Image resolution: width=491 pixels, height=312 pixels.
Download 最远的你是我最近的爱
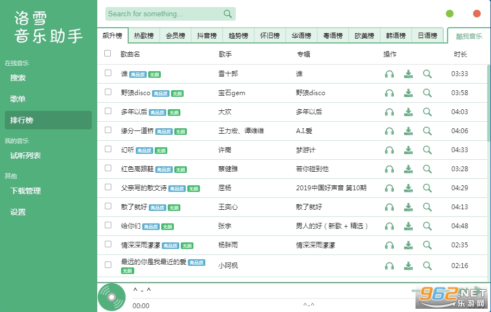(408, 266)
